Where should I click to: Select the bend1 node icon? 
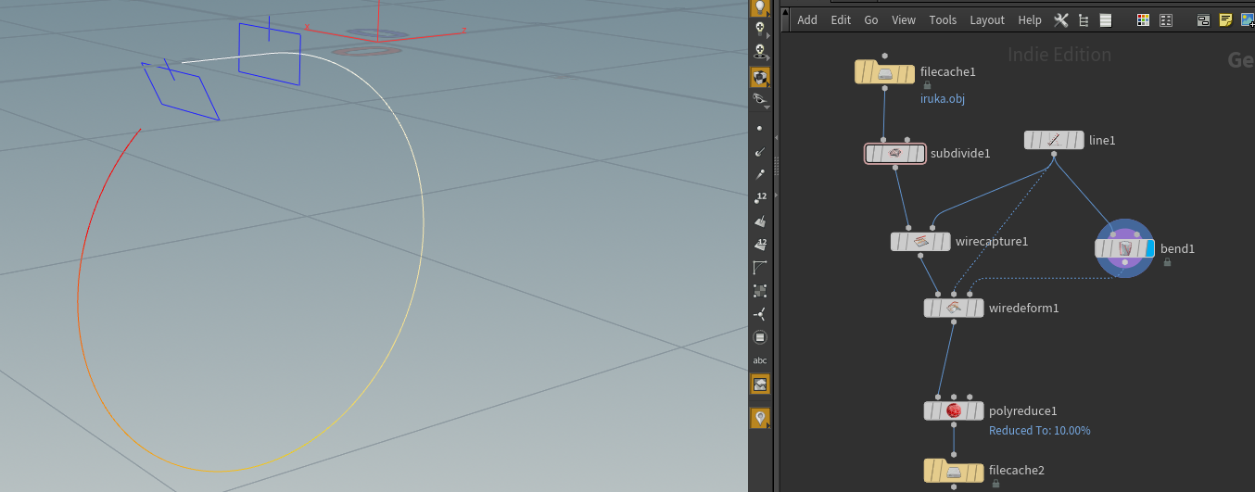point(1124,248)
